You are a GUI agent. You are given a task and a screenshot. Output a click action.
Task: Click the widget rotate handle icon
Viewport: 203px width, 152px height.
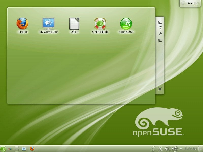160,28
